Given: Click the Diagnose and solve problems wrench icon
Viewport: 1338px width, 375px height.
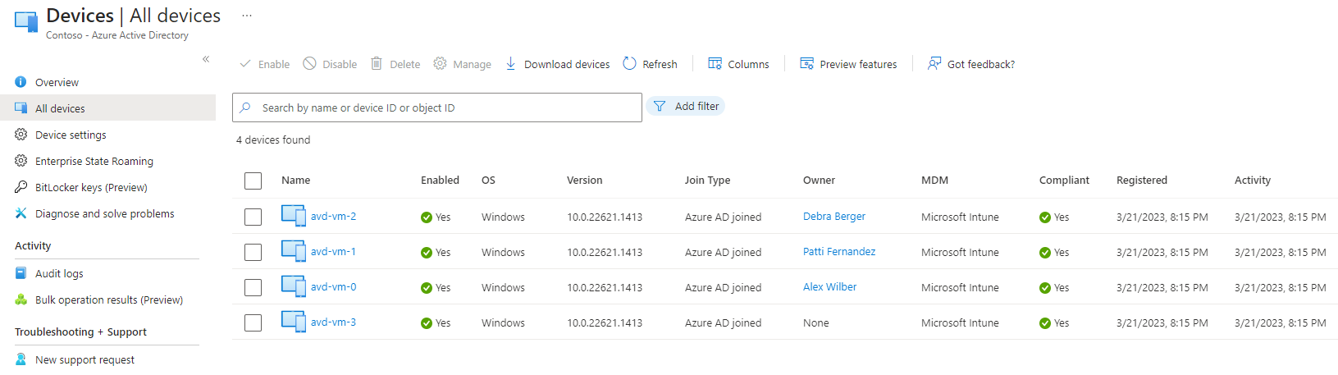Looking at the screenshot, I should click(x=21, y=213).
